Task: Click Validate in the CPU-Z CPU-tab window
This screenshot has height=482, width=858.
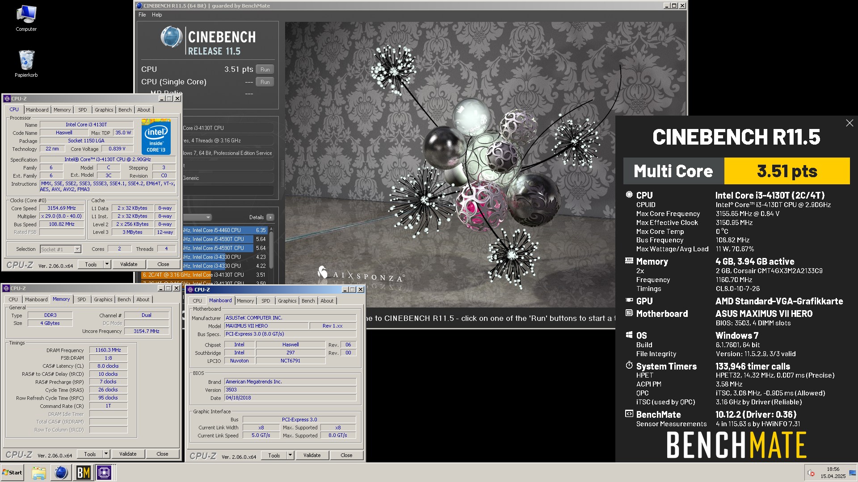Action: point(129,264)
